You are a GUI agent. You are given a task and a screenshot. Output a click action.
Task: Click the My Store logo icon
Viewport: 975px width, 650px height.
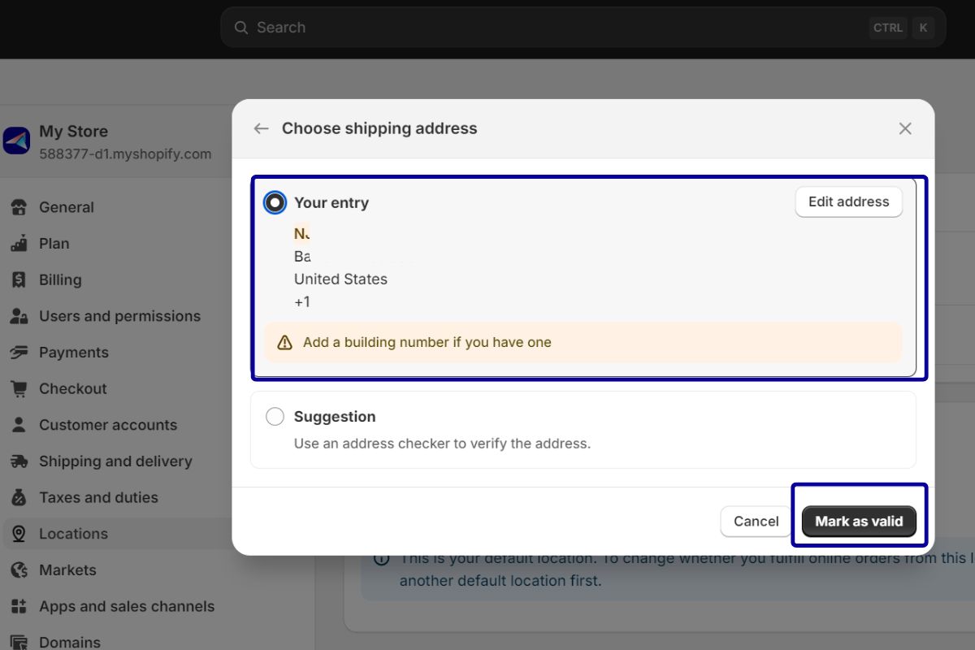point(17,141)
